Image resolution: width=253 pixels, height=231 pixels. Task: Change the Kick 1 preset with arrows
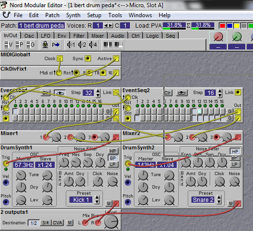click(x=97, y=199)
